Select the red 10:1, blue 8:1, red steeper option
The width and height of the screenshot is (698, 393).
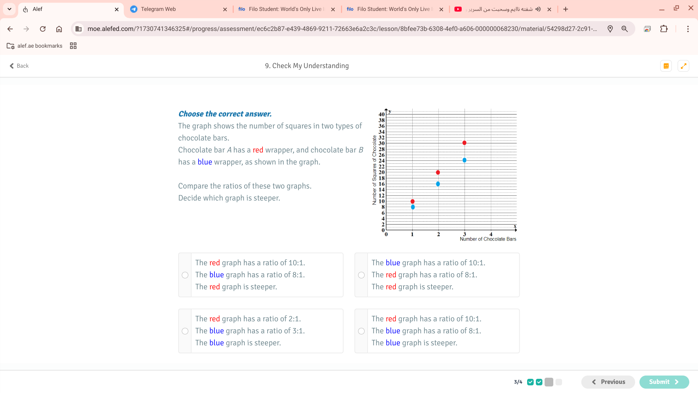[185, 275]
